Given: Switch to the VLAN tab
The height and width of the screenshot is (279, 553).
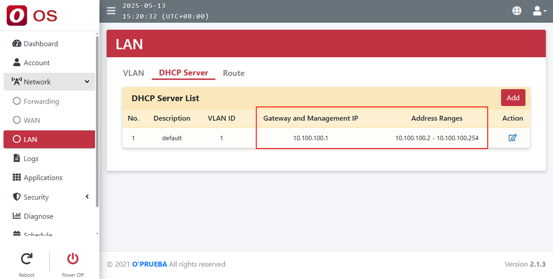Looking at the screenshot, I should point(133,73).
